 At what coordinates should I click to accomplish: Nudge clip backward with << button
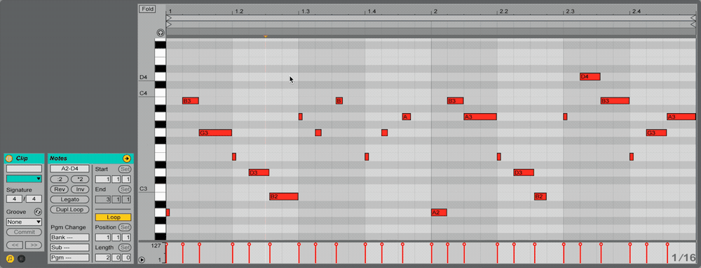14,245
